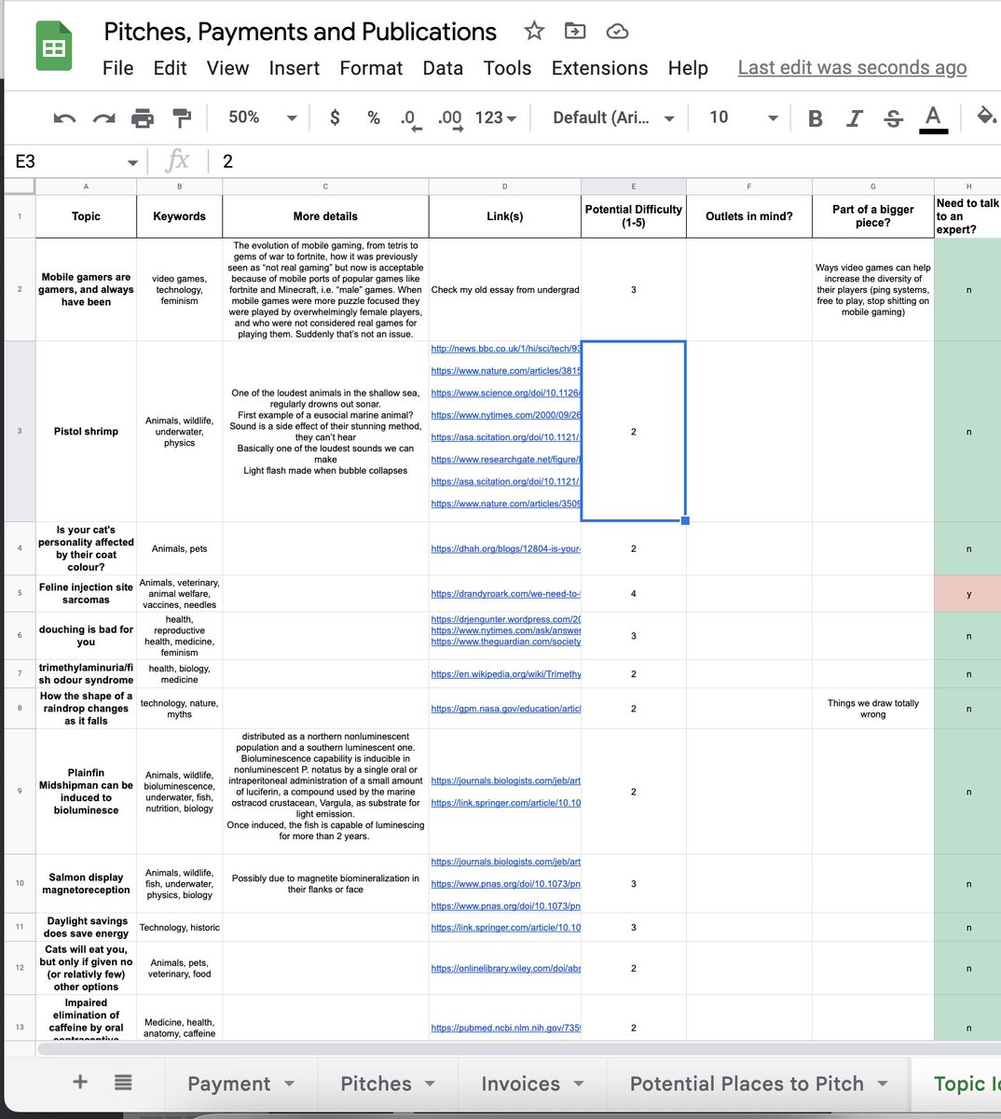The width and height of the screenshot is (1001, 1119).
Task: Open the Edit menu
Action: (x=171, y=68)
